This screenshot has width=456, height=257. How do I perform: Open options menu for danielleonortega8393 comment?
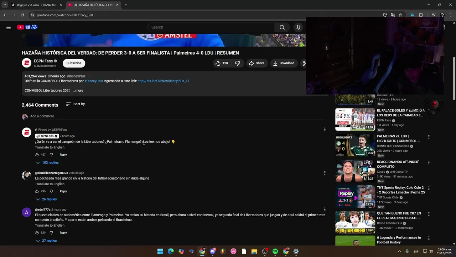pos(325,173)
